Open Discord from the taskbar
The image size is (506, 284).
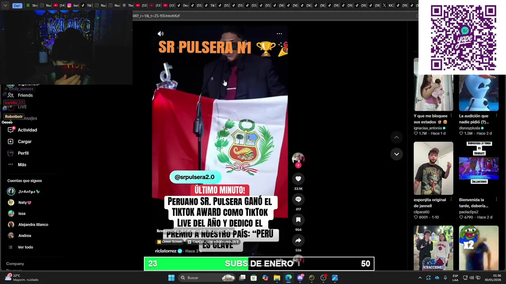(300, 278)
